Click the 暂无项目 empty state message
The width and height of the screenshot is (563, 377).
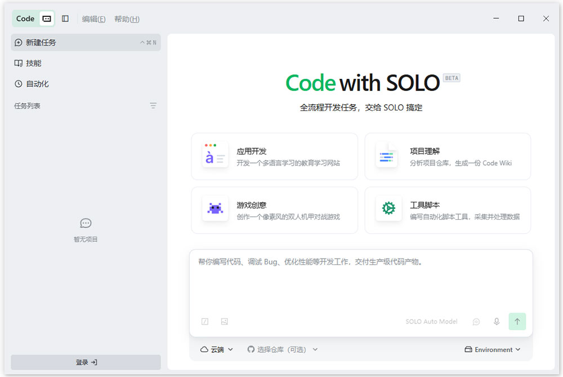(86, 239)
